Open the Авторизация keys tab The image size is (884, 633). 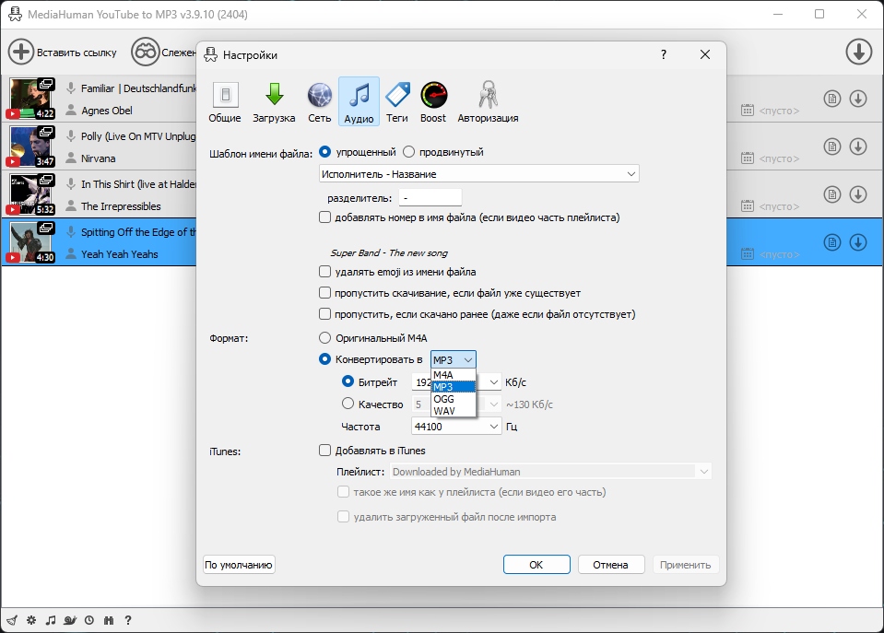click(x=488, y=101)
